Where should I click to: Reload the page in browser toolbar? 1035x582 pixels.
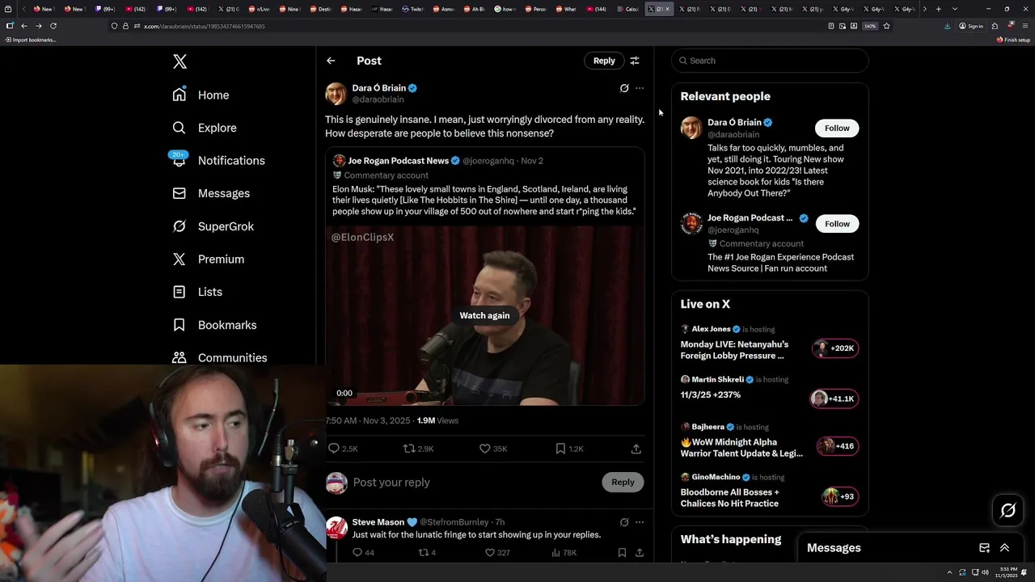tap(53, 26)
